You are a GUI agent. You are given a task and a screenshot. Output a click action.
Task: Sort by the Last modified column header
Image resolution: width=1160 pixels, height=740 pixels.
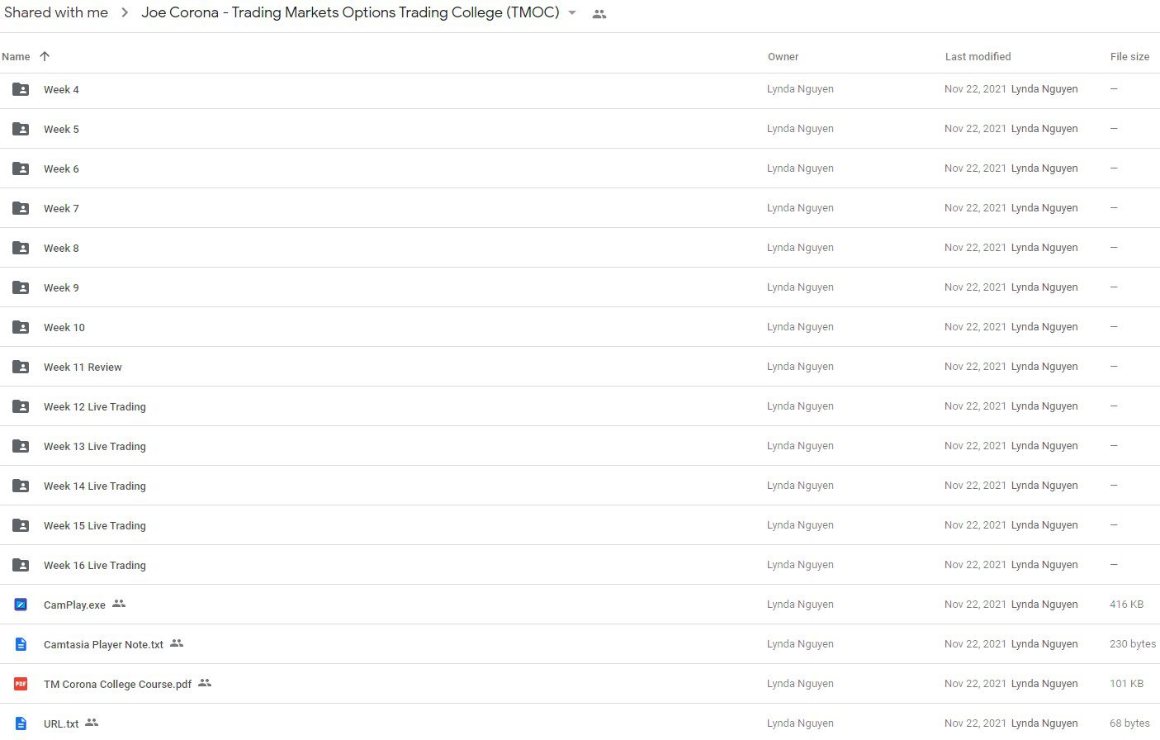pyautogui.click(x=978, y=57)
